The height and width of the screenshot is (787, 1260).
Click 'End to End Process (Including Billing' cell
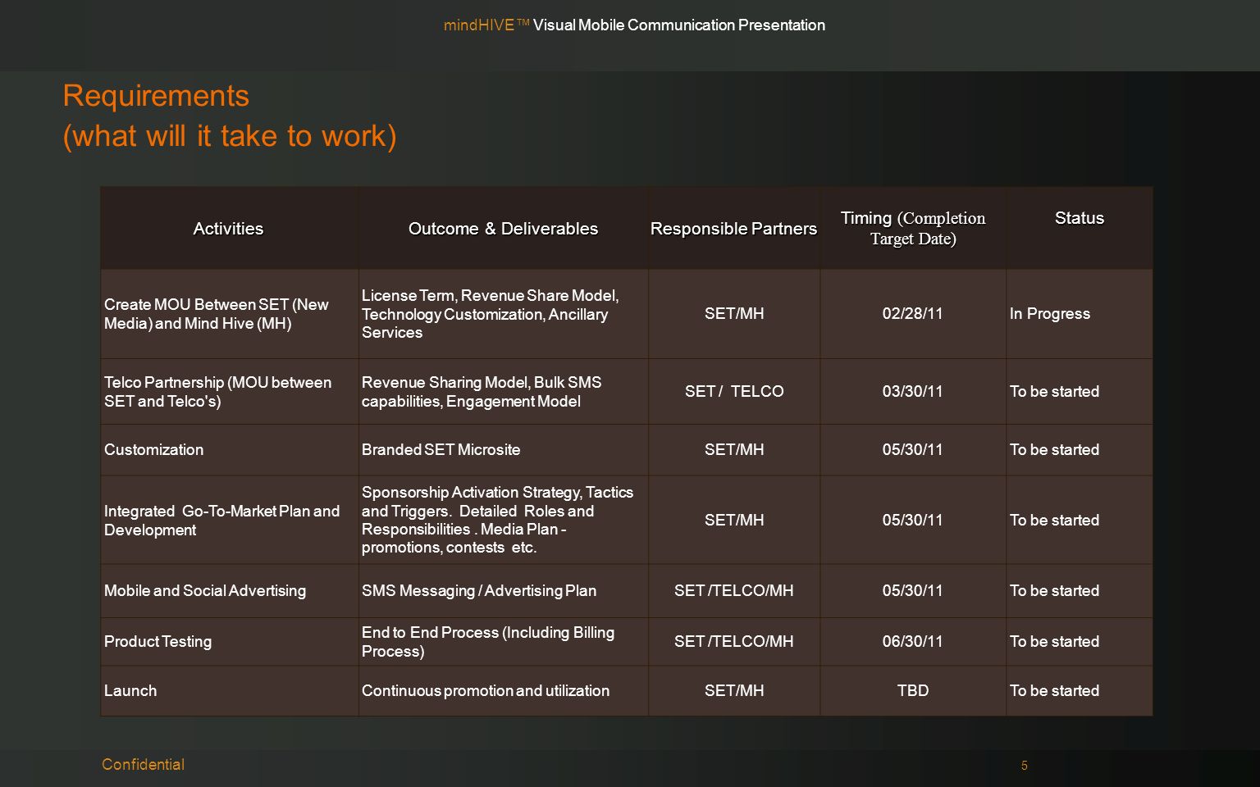click(503, 641)
